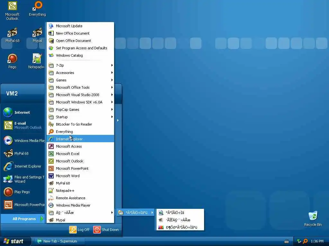Open Microsoft PowerPoint in Start menu left pane
The image size is (329, 246).
(x=23, y=205)
